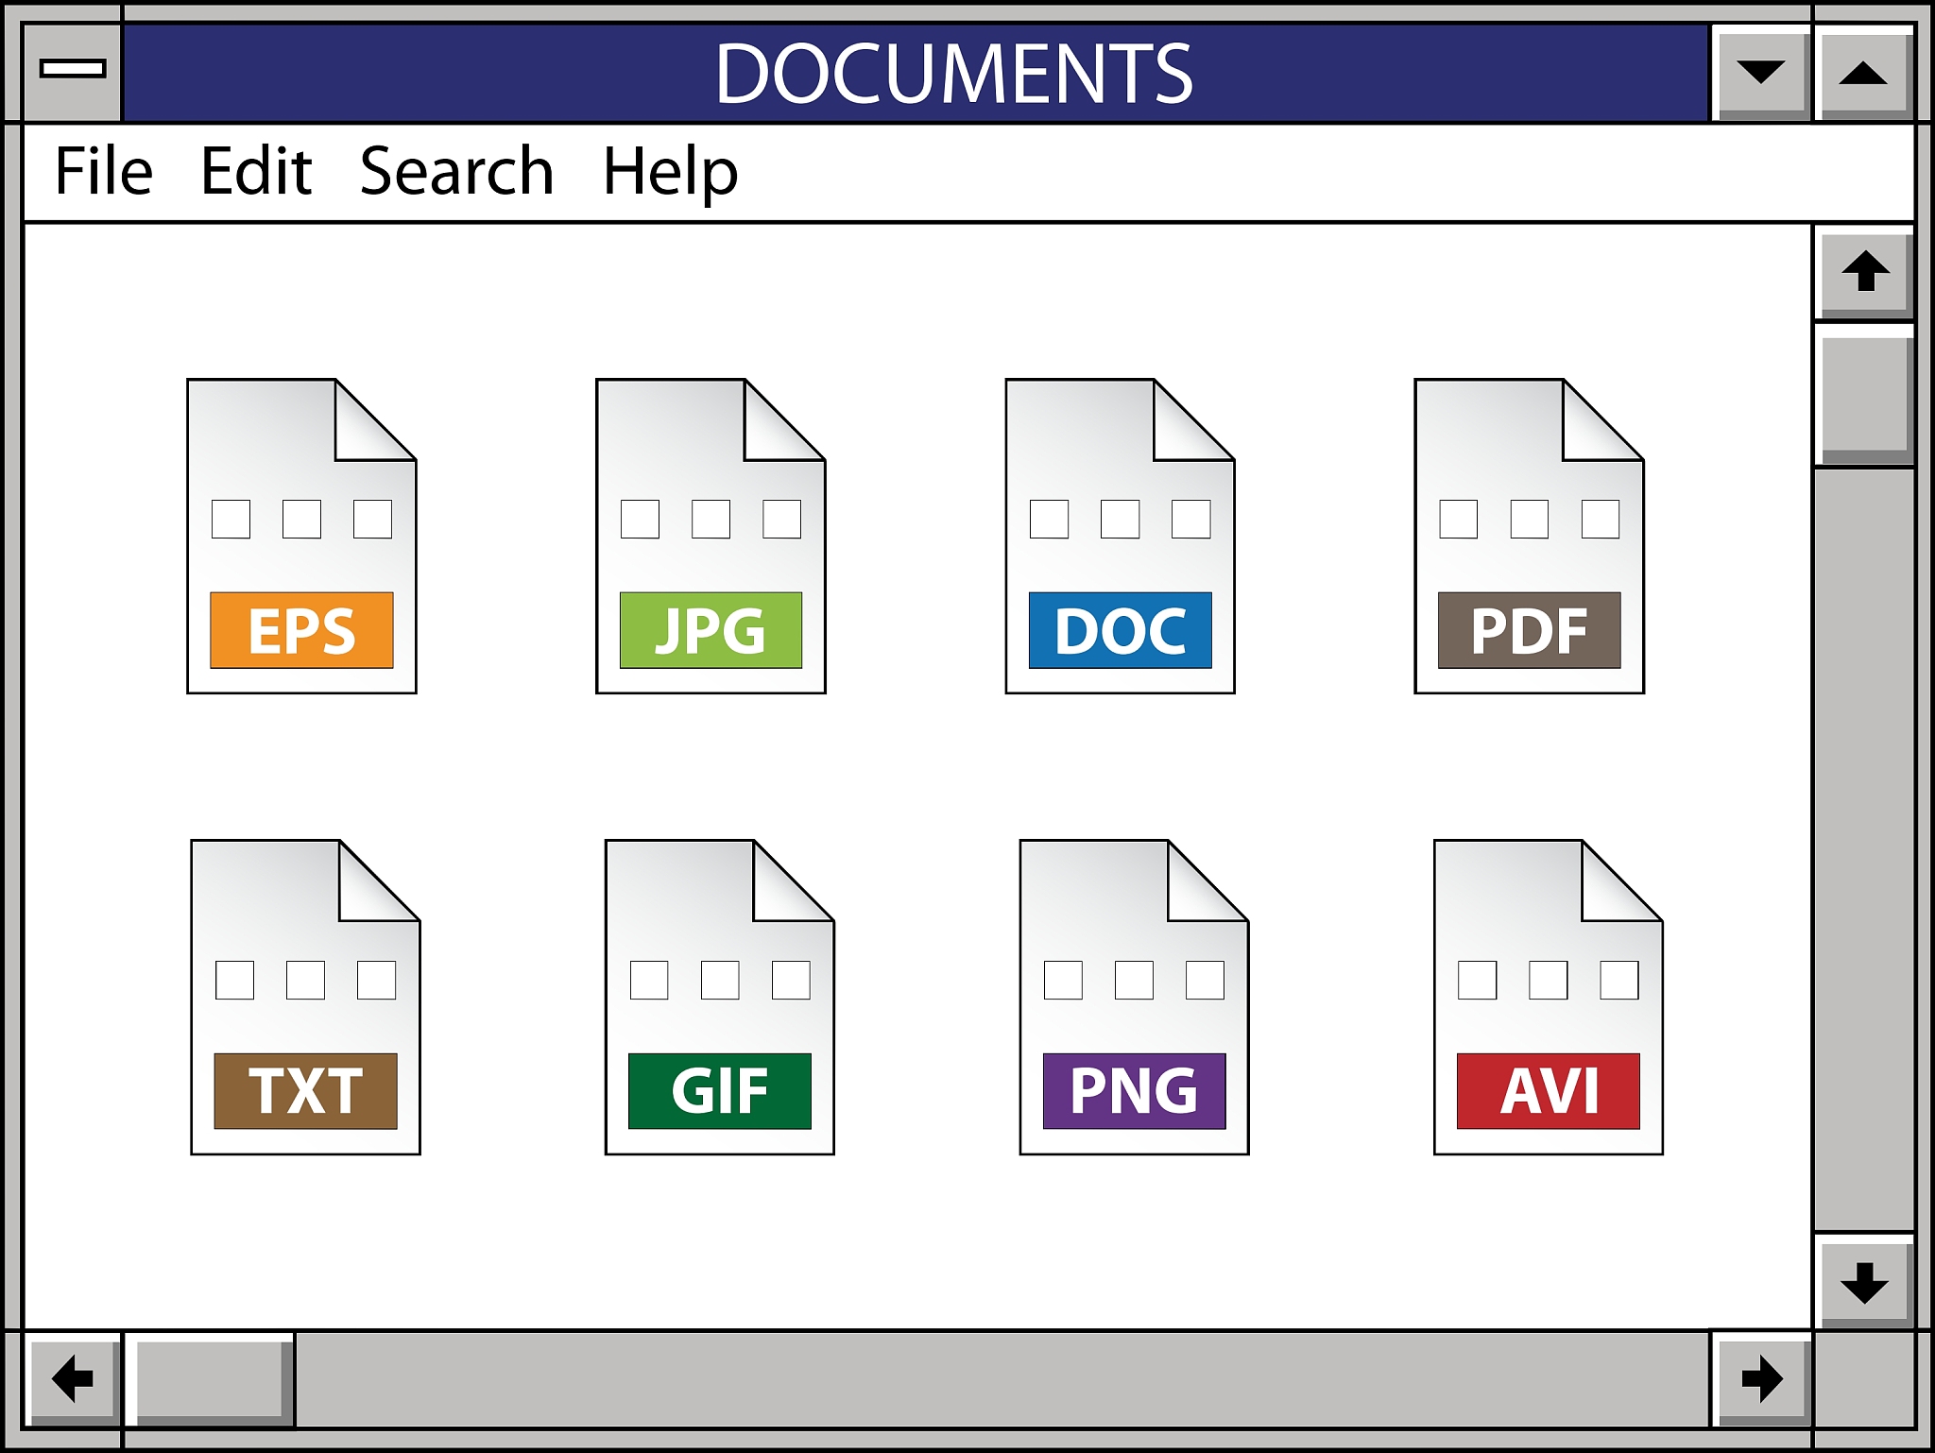The height and width of the screenshot is (1453, 1935).
Task: Click the horizontal scrollbar right arrow
Action: pos(1761,1379)
